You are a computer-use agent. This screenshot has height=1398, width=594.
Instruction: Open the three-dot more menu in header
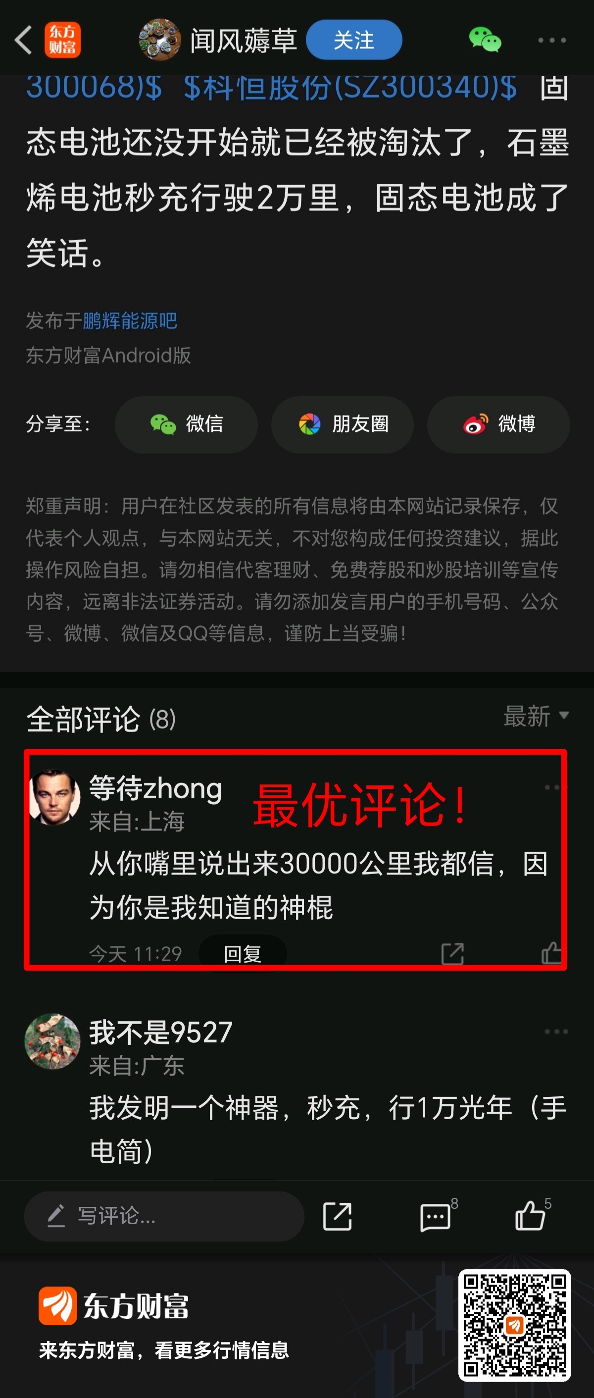552,40
